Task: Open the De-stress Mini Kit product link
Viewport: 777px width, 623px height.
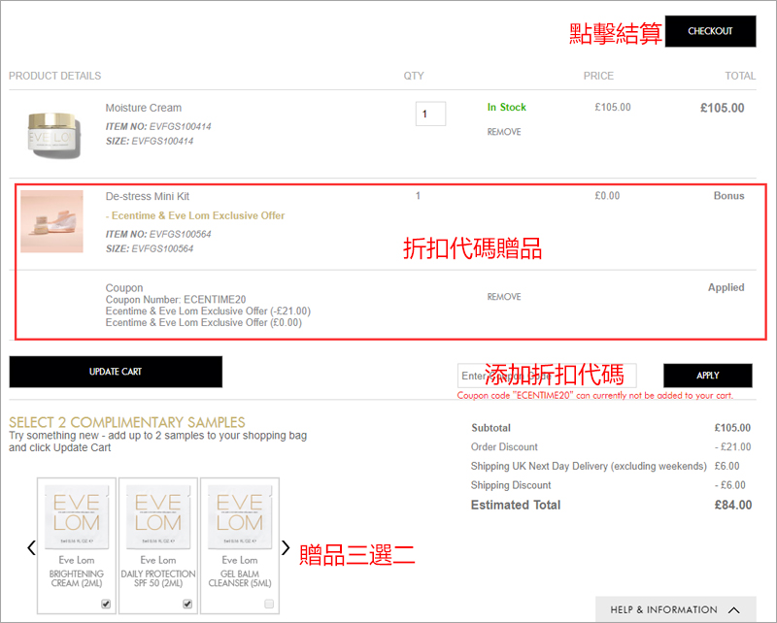Action: point(147,196)
